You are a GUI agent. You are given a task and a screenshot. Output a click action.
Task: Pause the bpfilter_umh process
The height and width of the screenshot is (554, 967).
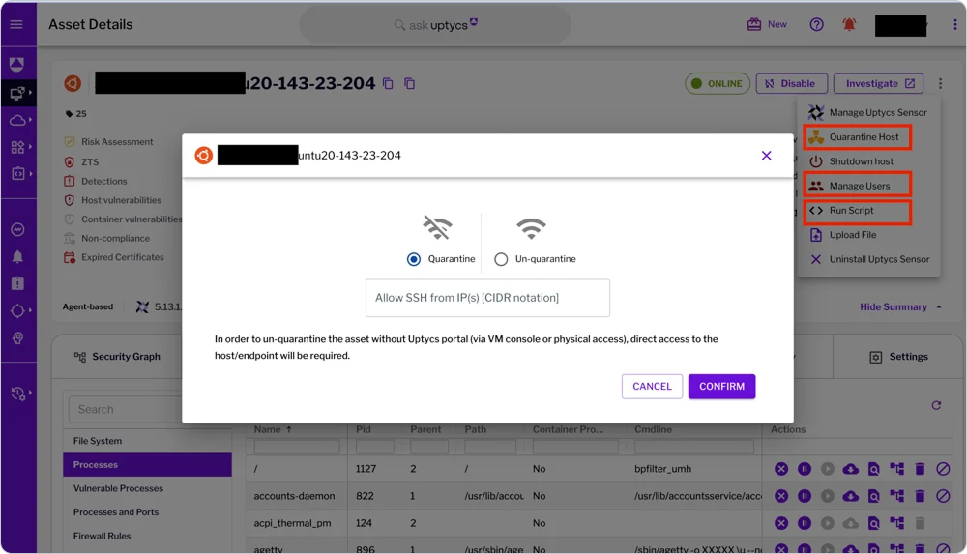click(805, 469)
